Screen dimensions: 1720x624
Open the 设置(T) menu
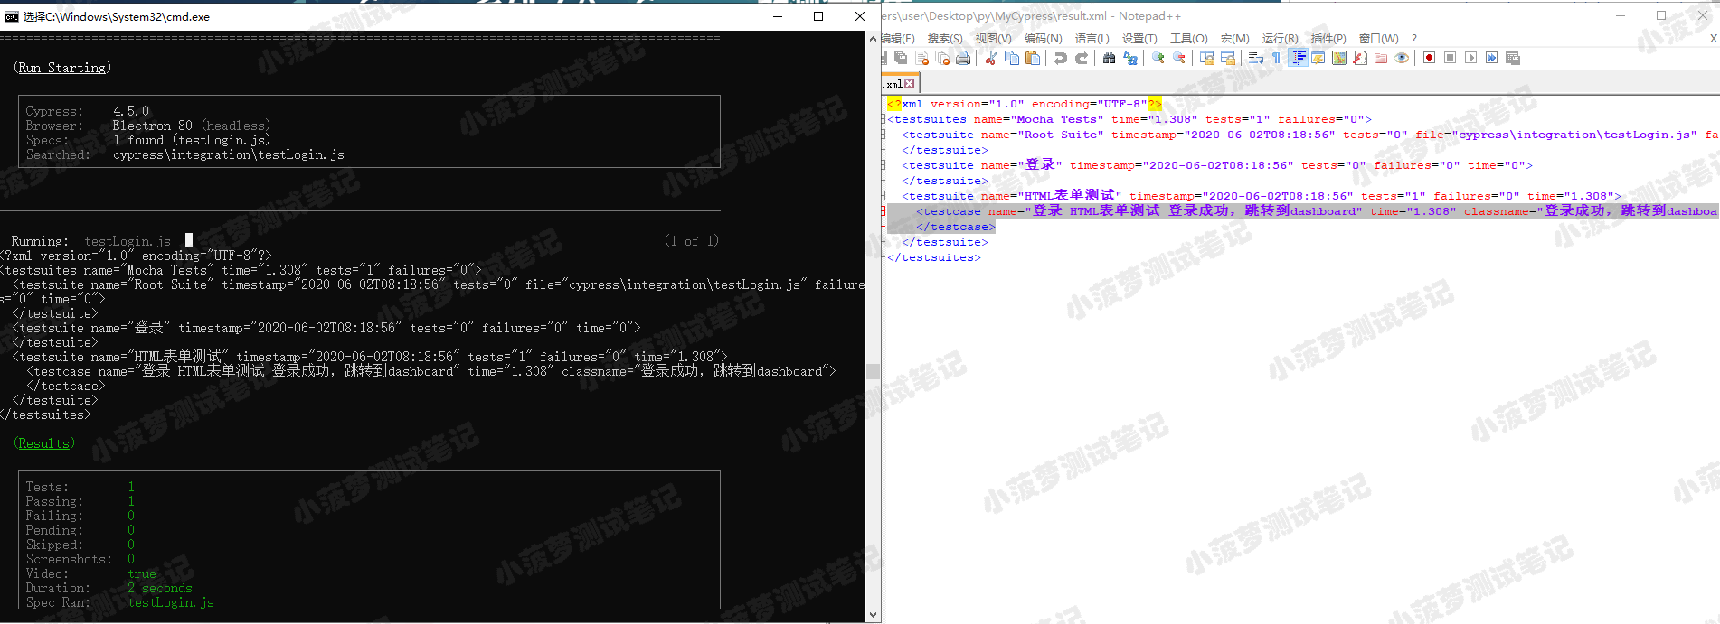point(1139,39)
